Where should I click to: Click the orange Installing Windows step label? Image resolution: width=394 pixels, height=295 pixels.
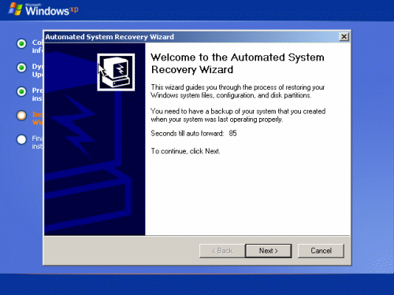pyautogui.click(x=38, y=118)
